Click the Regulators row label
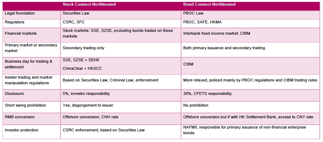323x142 pixels. (x=15, y=22)
